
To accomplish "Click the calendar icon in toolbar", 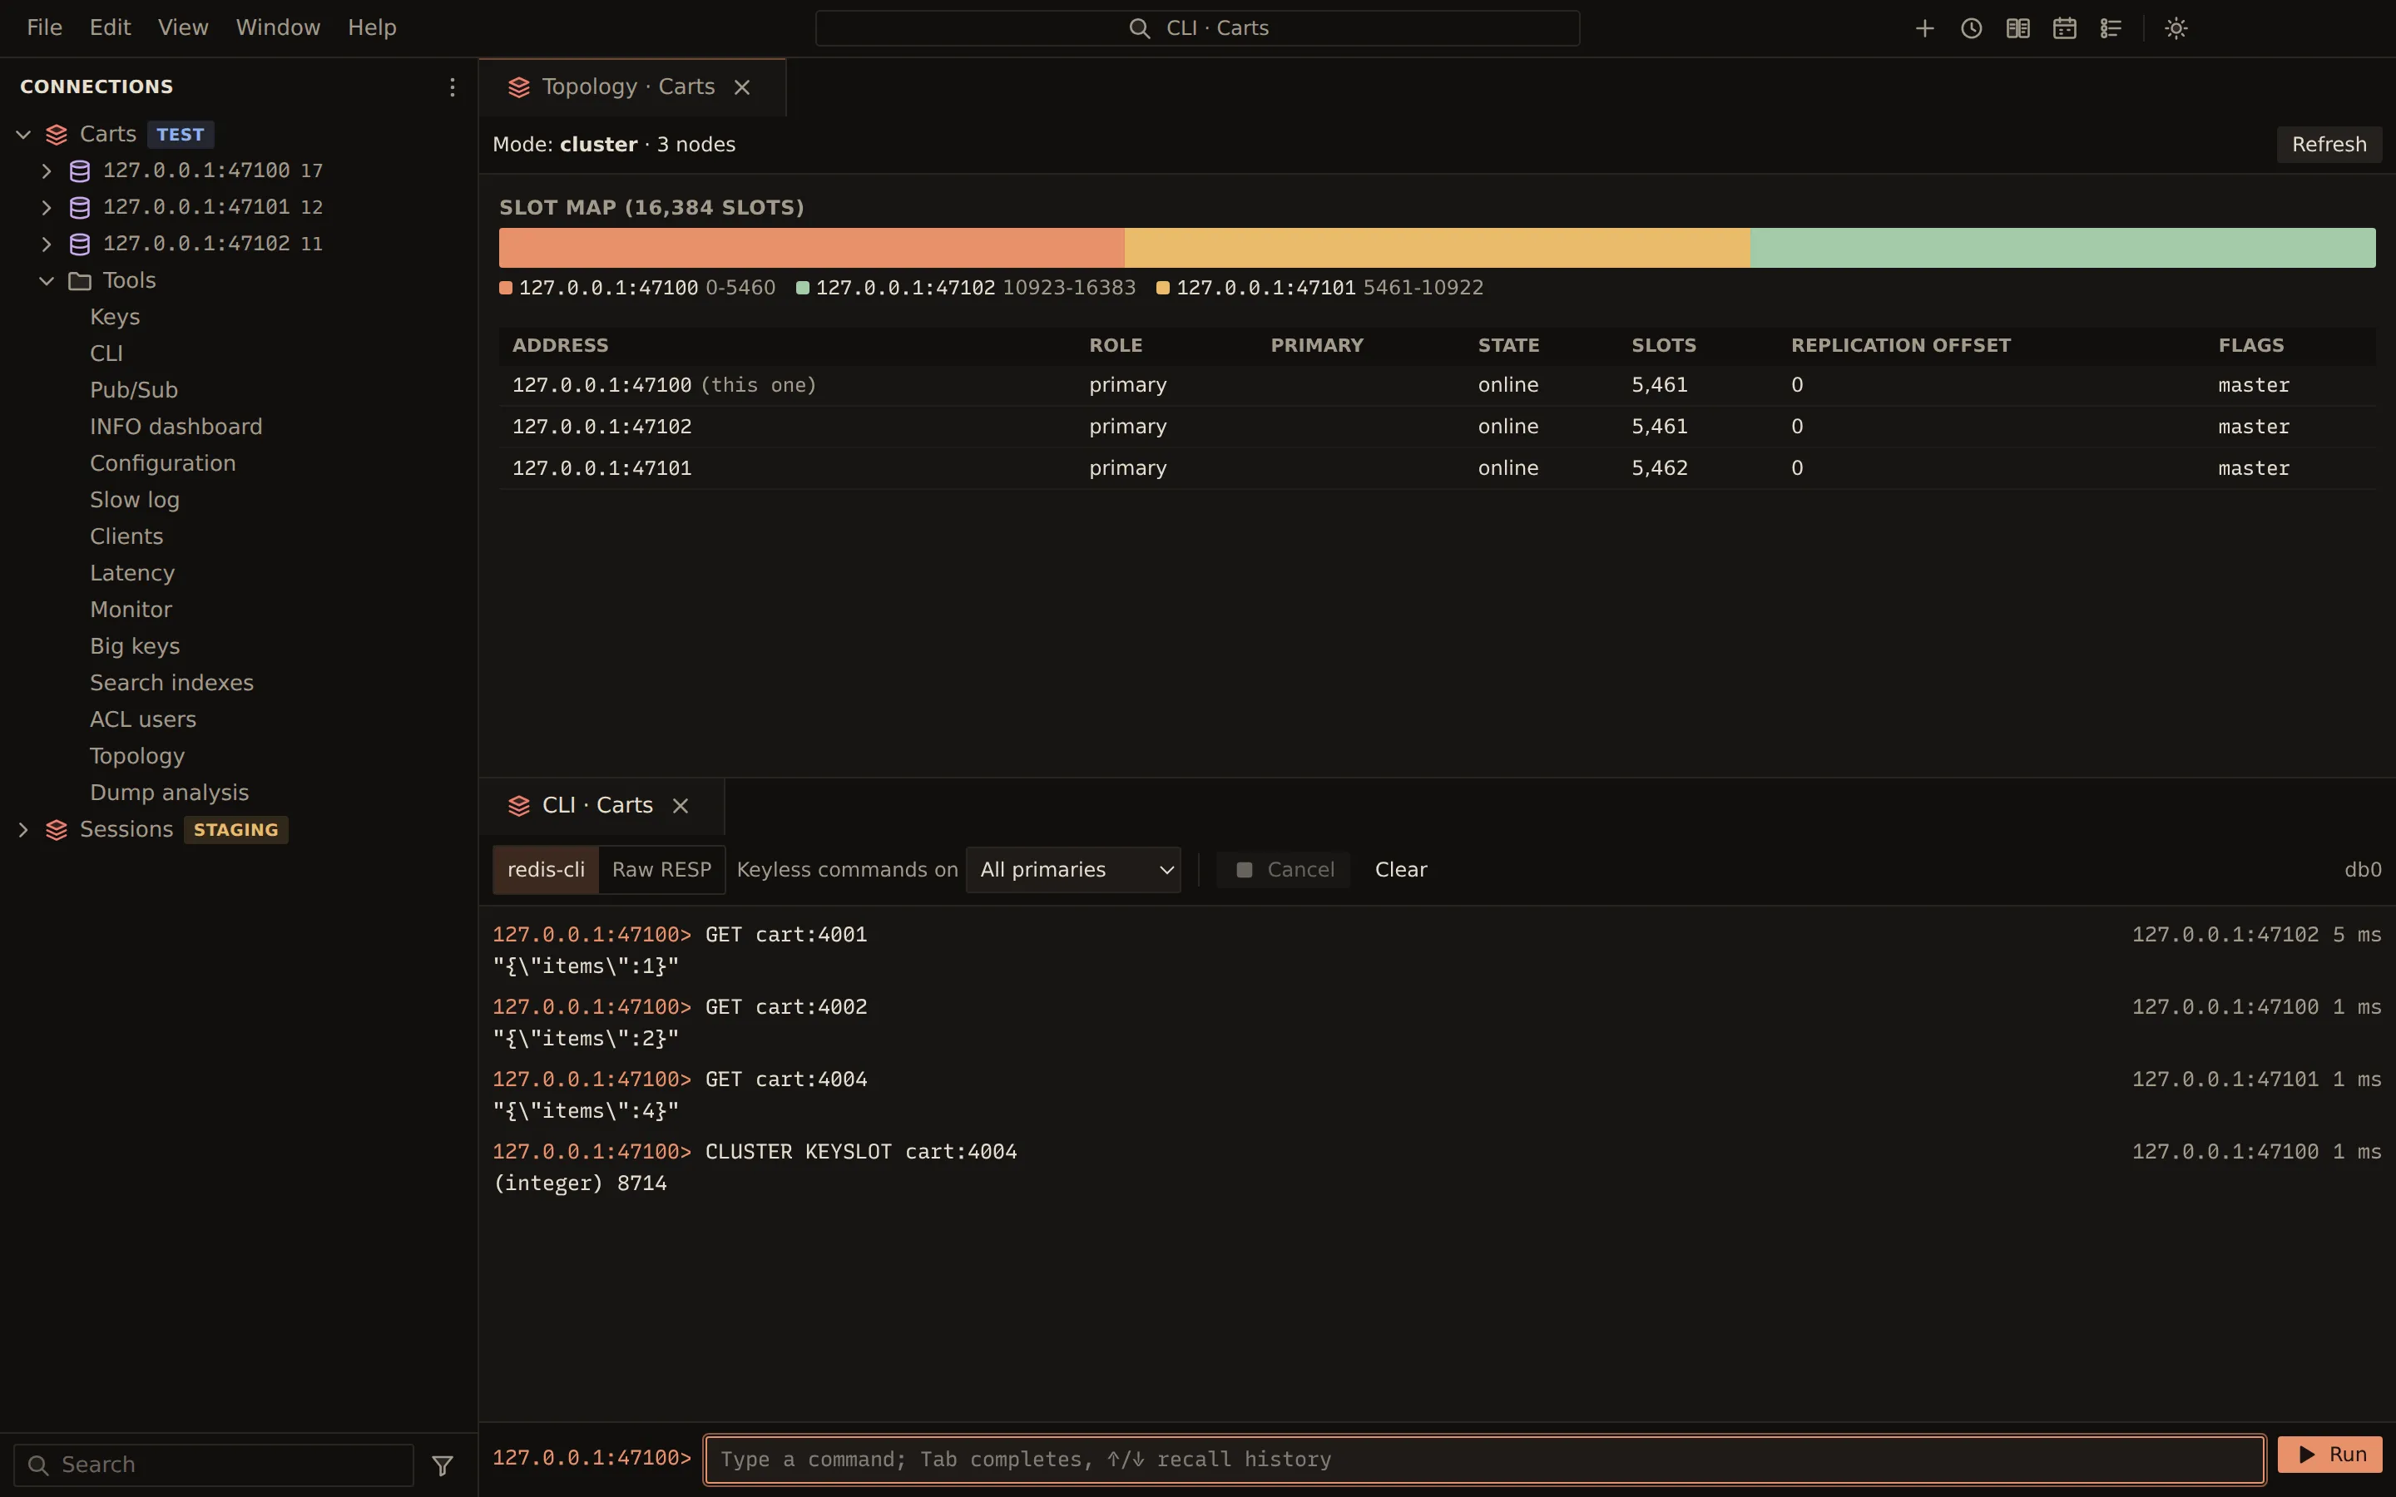I will tap(2064, 27).
